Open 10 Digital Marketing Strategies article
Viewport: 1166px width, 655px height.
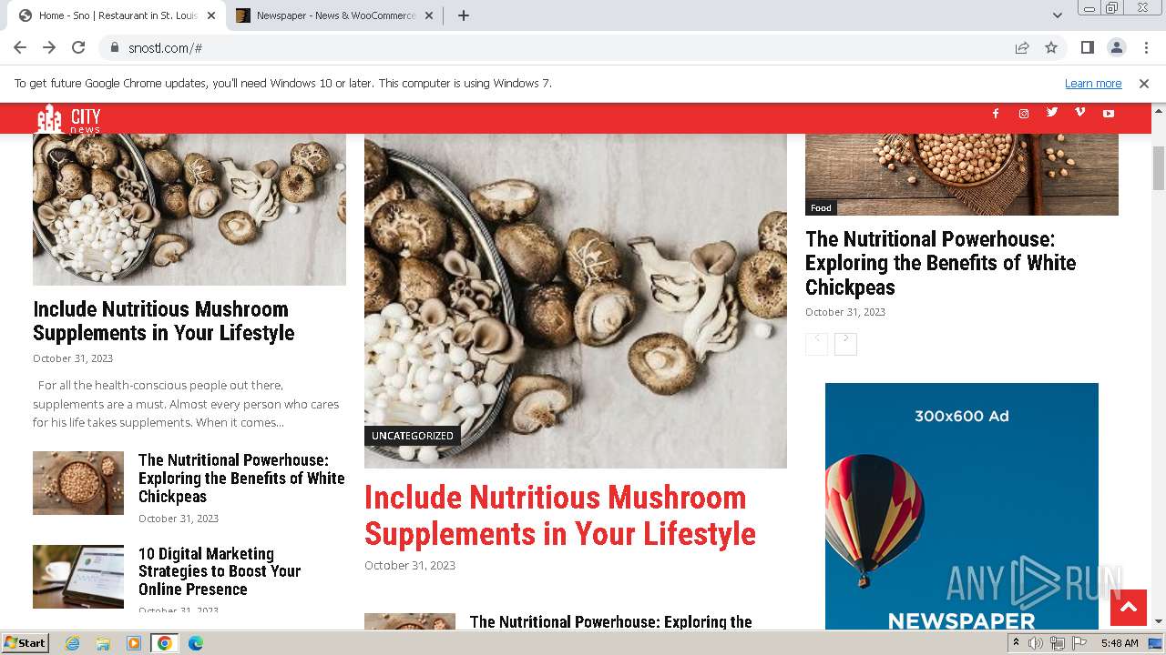coord(220,571)
